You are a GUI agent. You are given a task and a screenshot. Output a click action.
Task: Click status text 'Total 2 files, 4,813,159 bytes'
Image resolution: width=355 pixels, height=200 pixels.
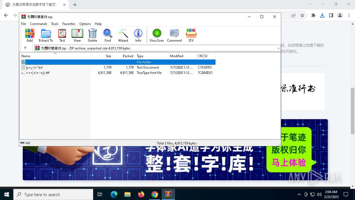tap(177, 143)
